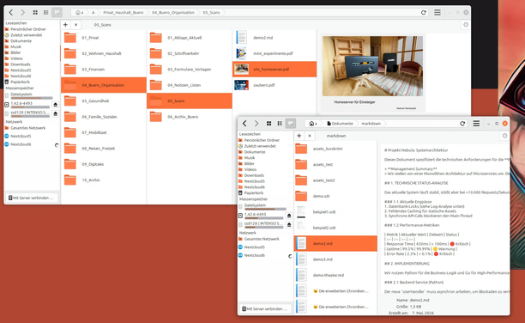Select mint_experimente.pdf file

click(x=275, y=53)
